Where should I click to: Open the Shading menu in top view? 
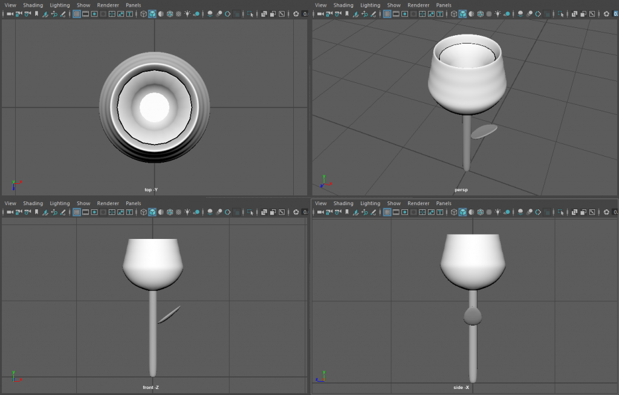click(x=33, y=5)
